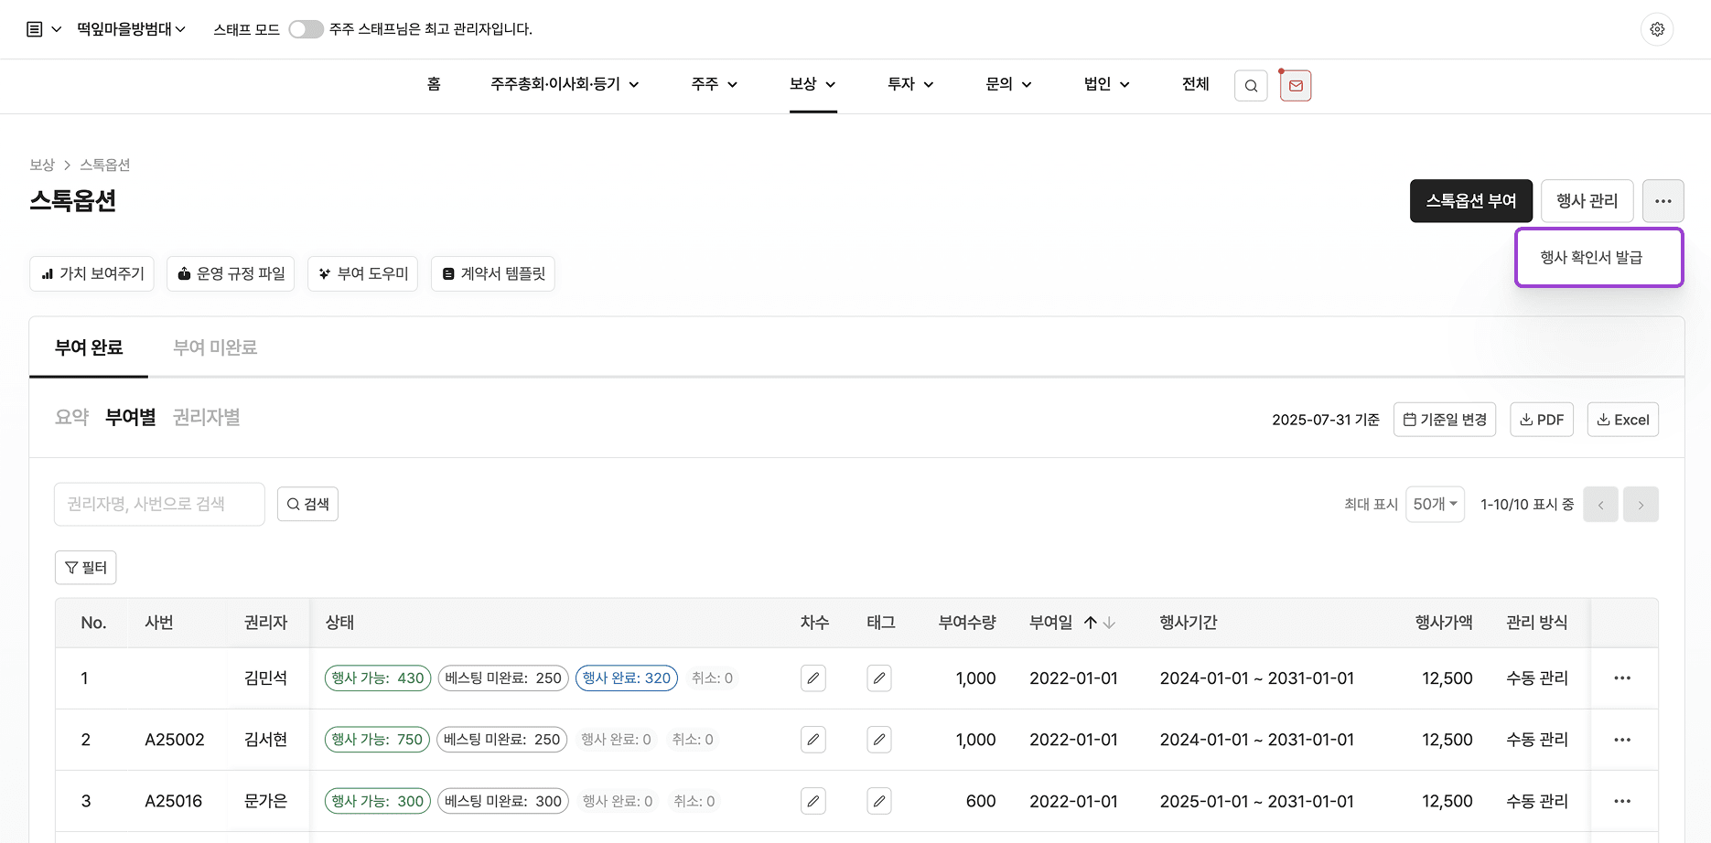Click the 스톡옵션 부여 button
Screen dimensions: 1711x843
1470,200
